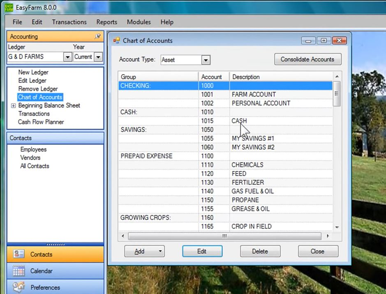Select Cash Flow Planner in the sidebar
Viewport: 386px width, 294px height.
click(x=41, y=122)
